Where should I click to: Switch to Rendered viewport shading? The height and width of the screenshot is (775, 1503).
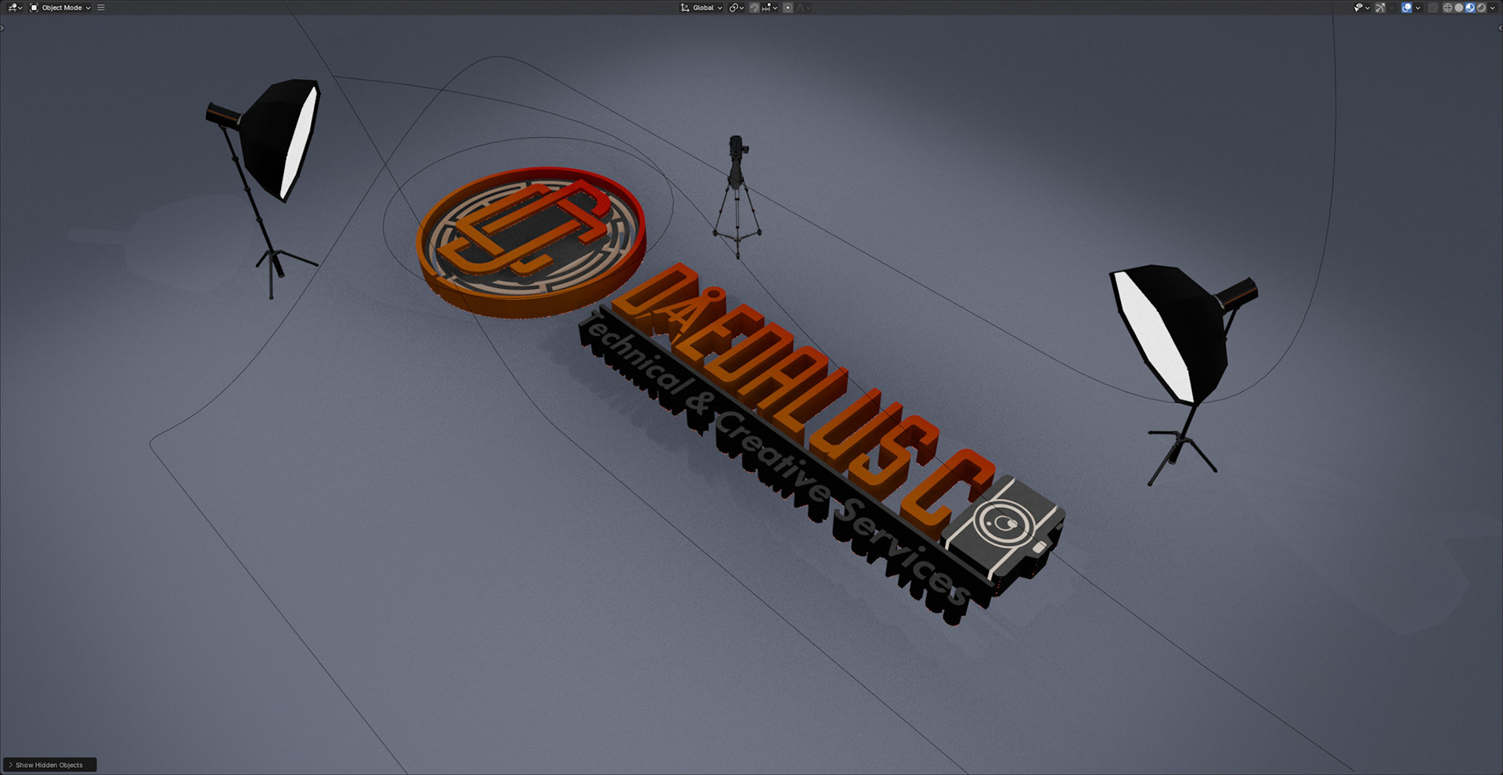point(1481,8)
